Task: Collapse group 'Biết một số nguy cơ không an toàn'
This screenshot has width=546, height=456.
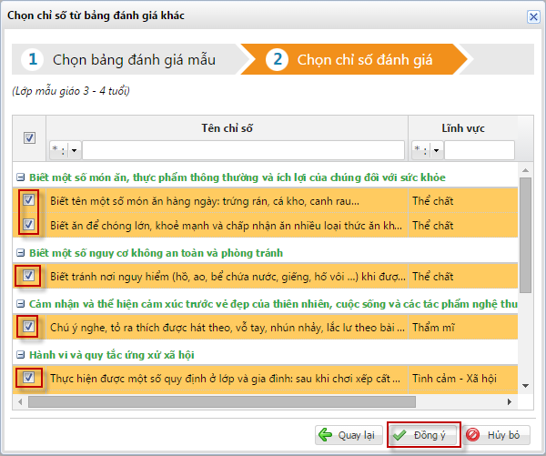Action: pyautogui.click(x=21, y=252)
